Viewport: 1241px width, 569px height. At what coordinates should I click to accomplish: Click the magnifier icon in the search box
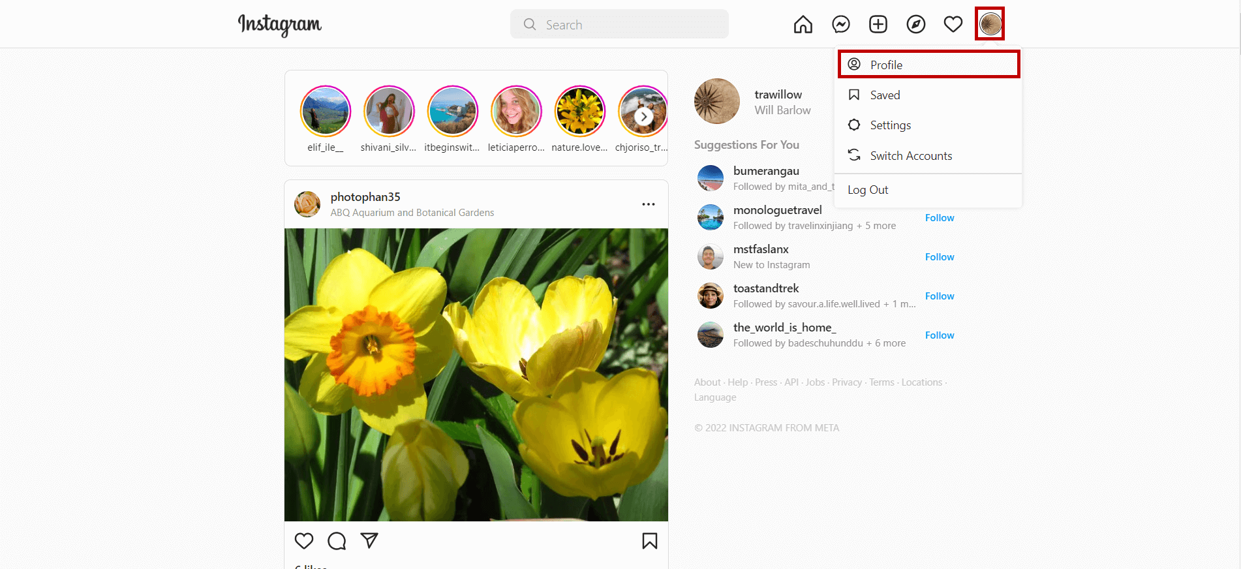pyautogui.click(x=530, y=24)
